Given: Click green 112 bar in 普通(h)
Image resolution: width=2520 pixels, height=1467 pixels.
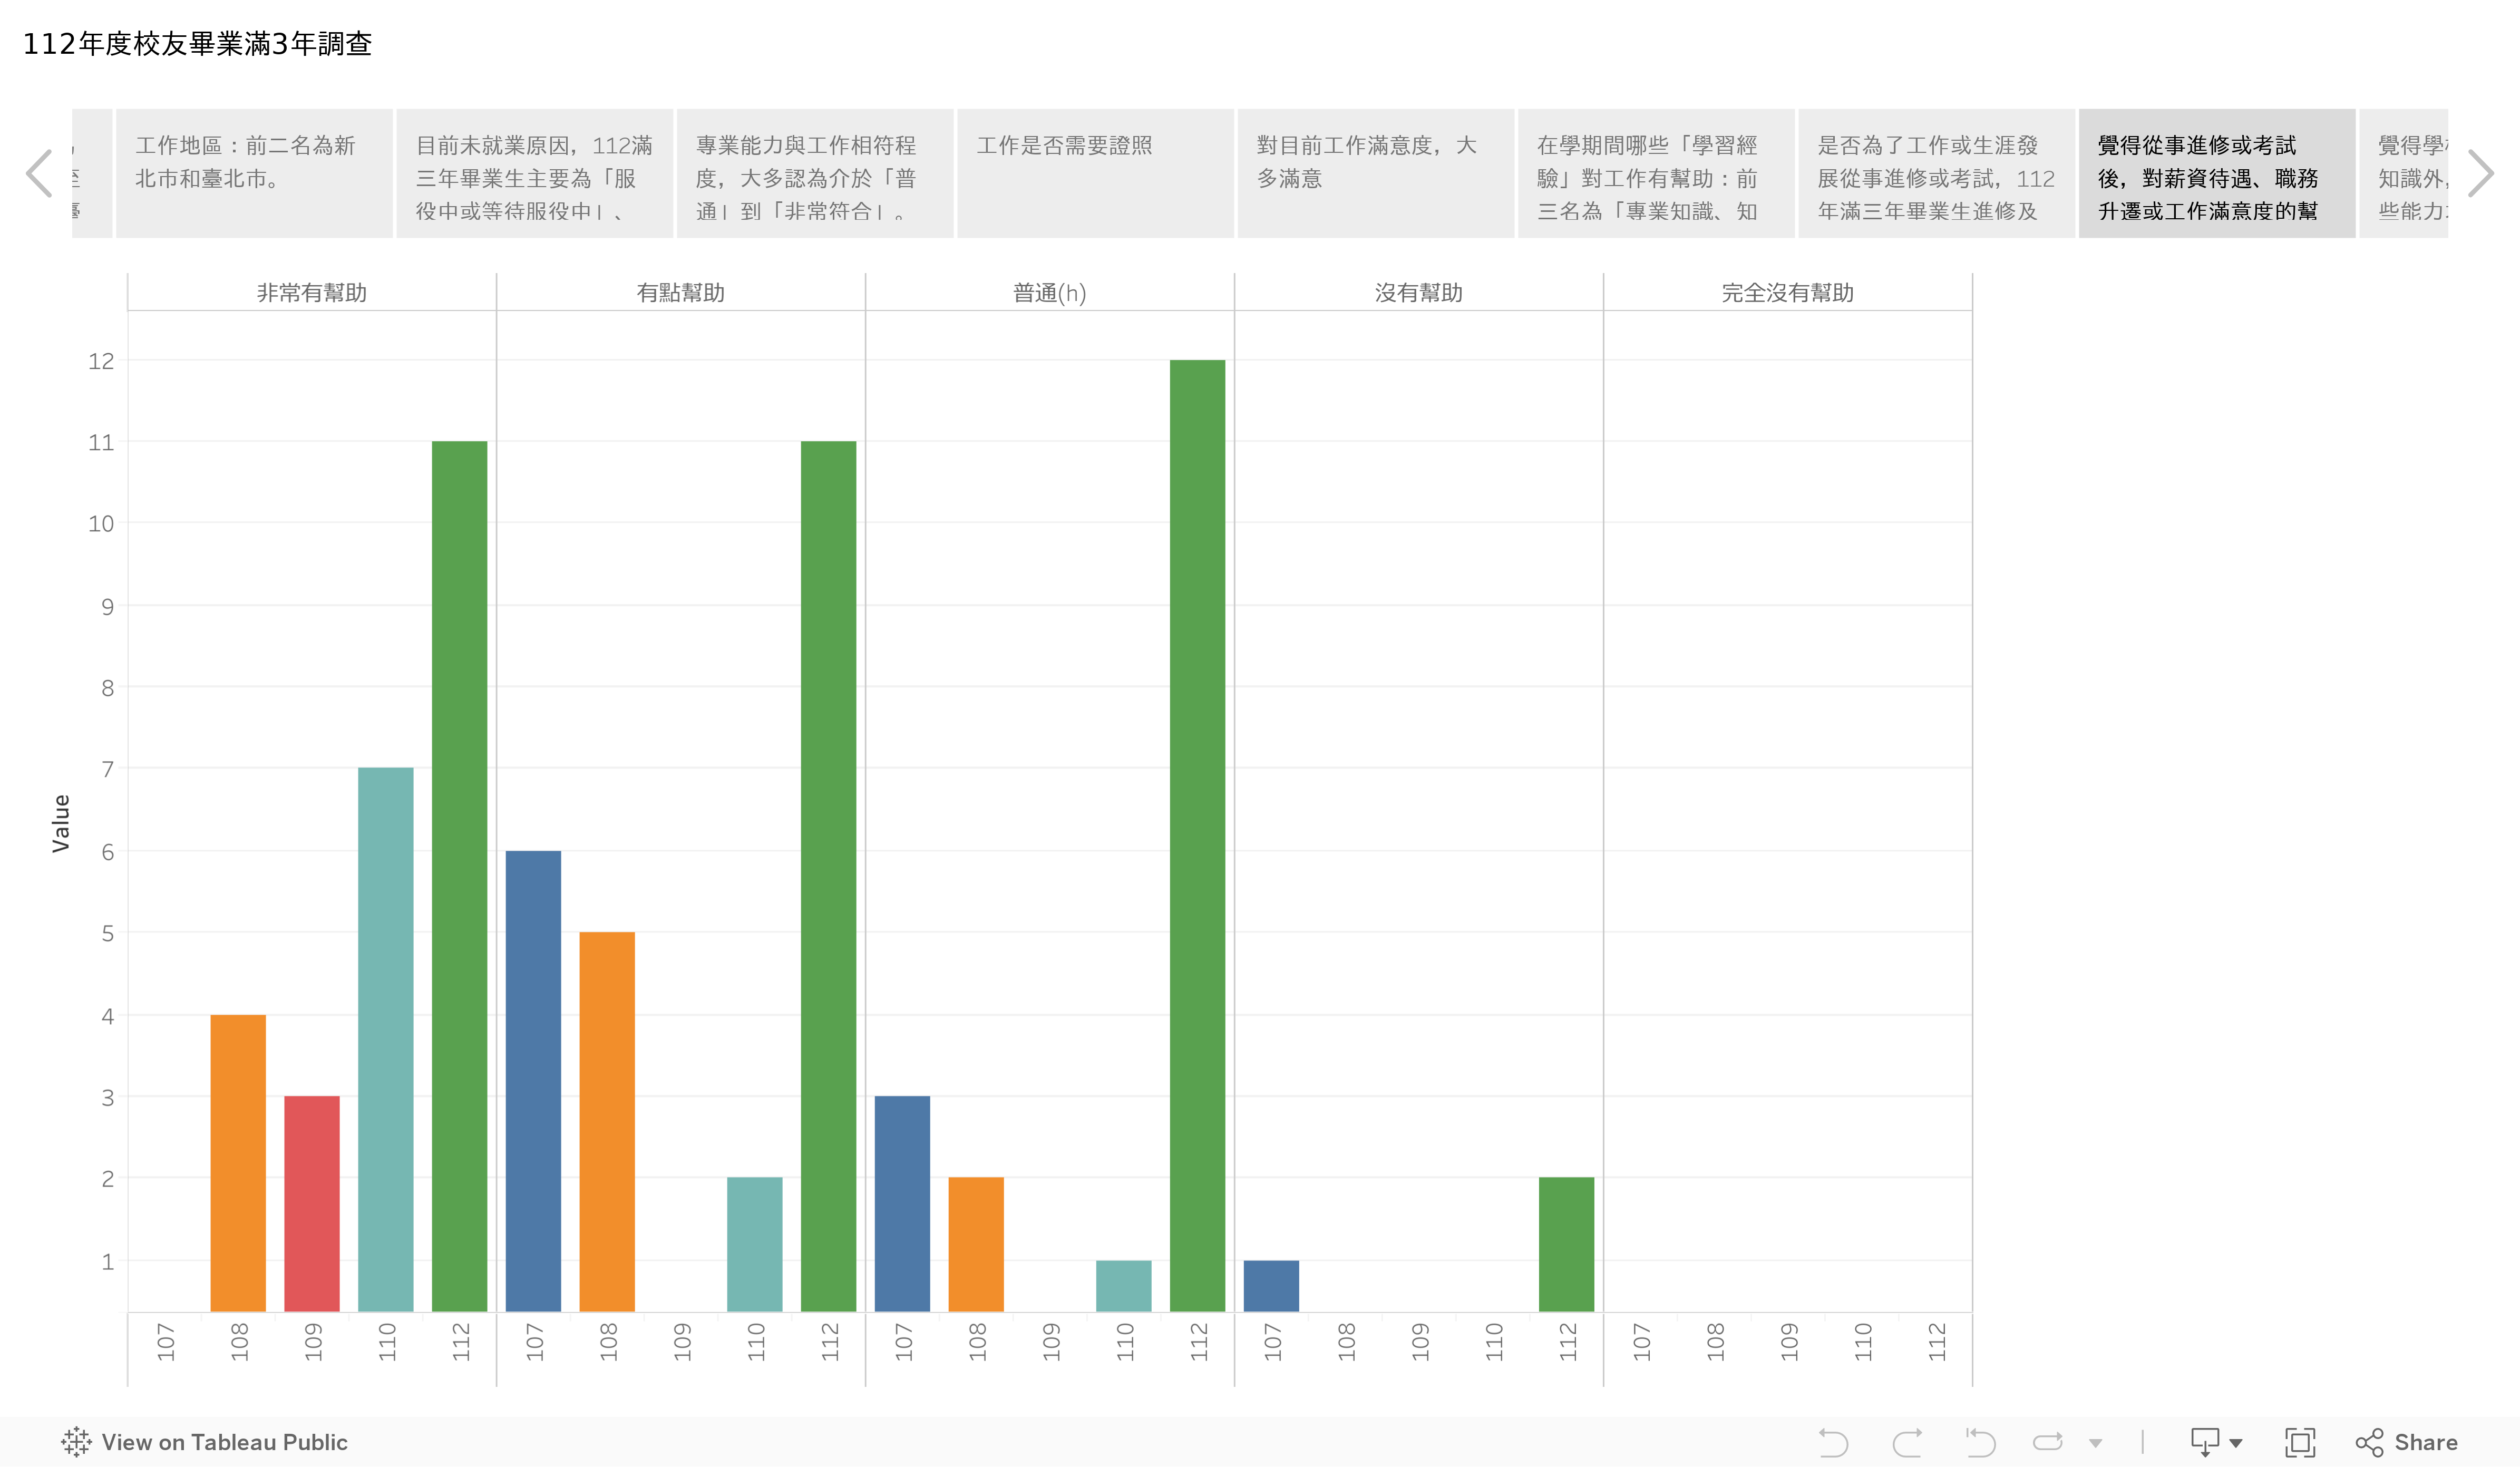Looking at the screenshot, I should tap(1198, 835).
